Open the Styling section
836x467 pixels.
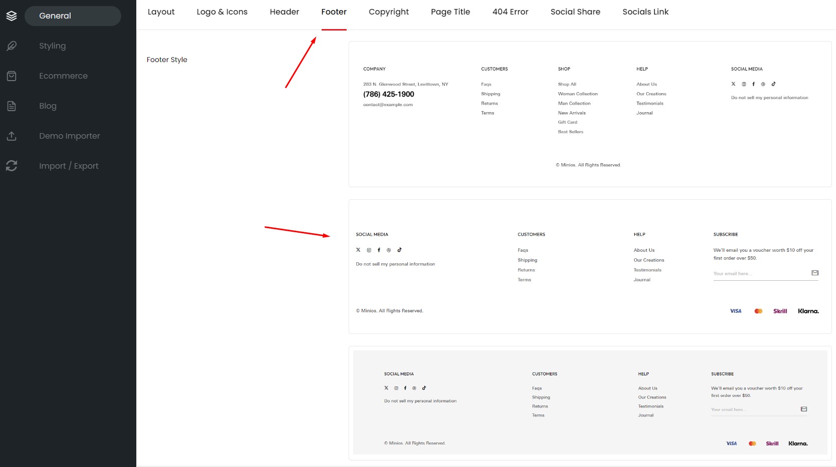53,46
